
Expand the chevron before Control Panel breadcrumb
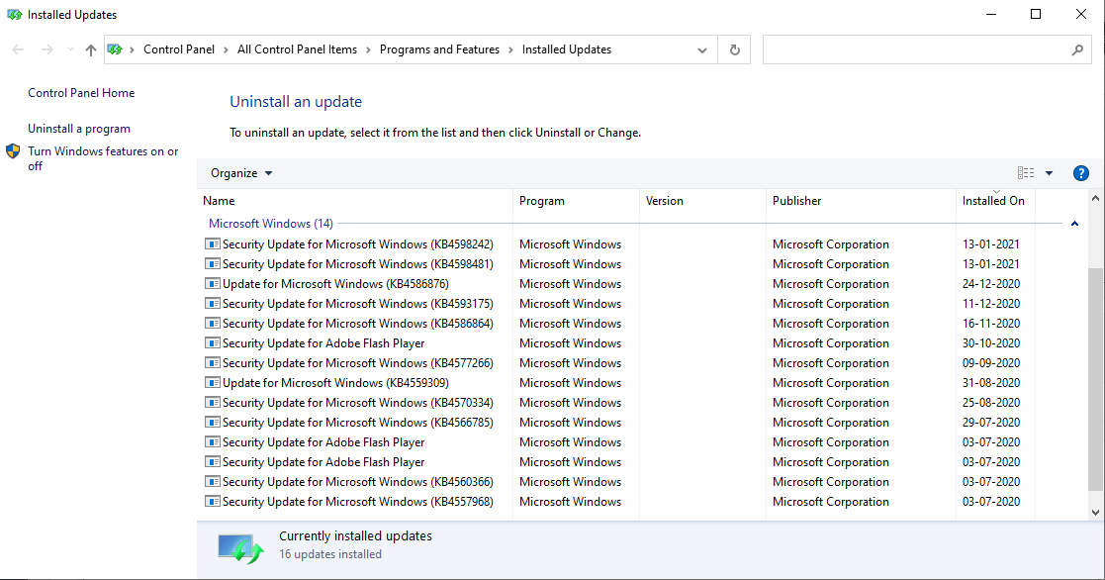pyautogui.click(x=133, y=49)
